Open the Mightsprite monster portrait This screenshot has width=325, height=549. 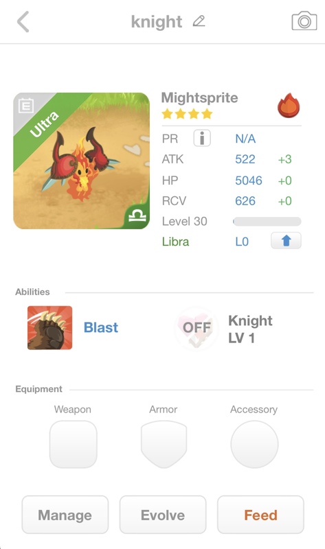tap(81, 161)
